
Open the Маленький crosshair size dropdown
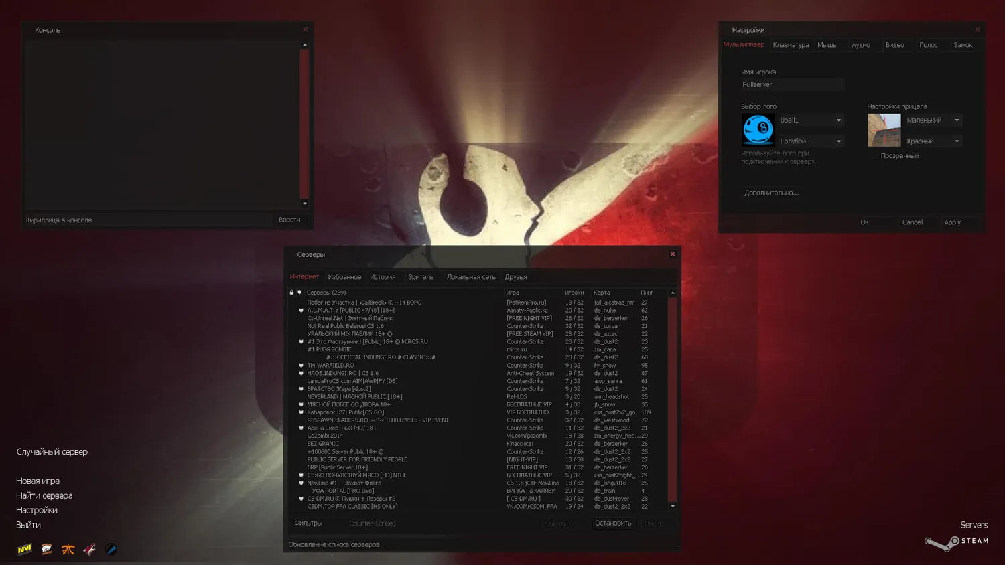933,120
